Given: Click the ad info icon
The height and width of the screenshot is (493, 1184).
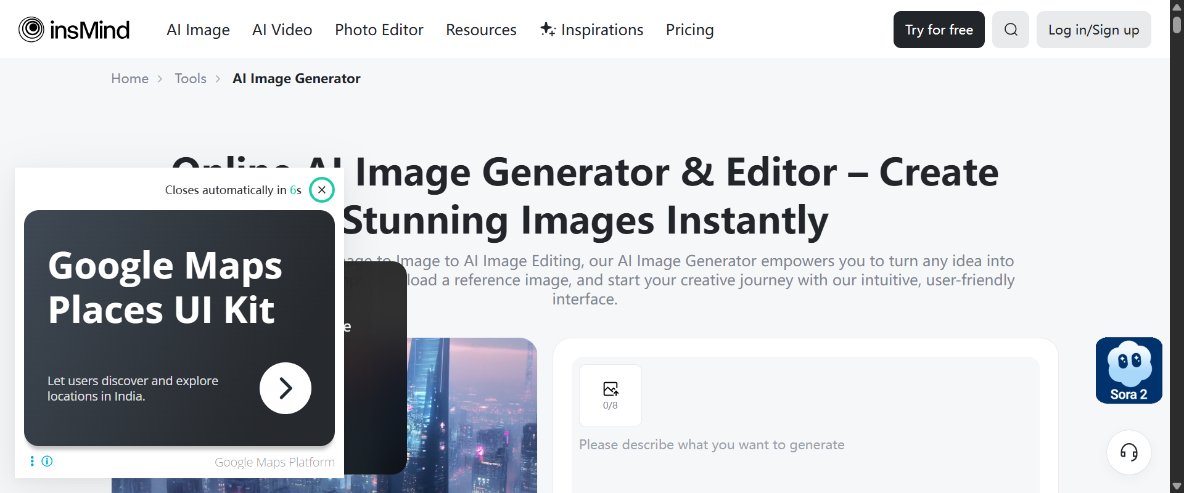Looking at the screenshot, I should [x=47, y=461].
